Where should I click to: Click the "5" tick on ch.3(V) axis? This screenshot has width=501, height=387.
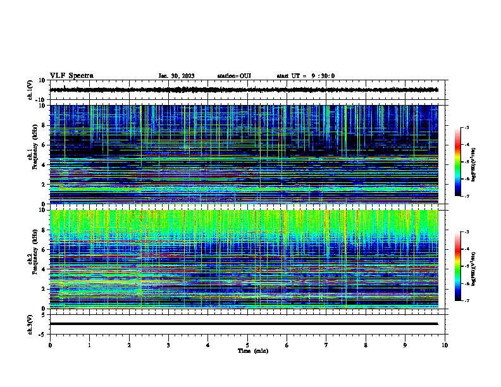[x=44, y=314]
